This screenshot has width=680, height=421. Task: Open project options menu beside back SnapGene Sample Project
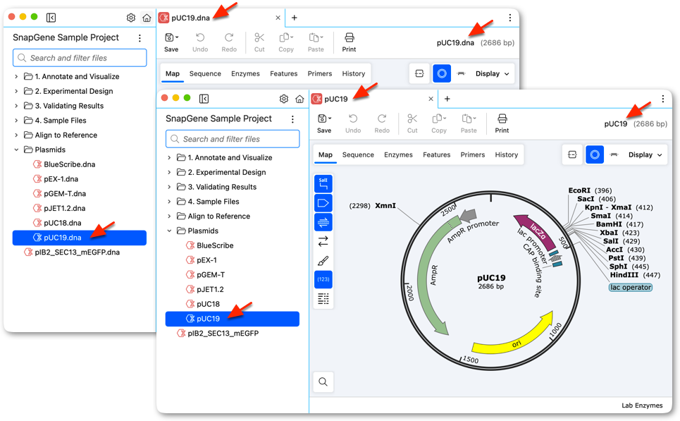point(140,38)
